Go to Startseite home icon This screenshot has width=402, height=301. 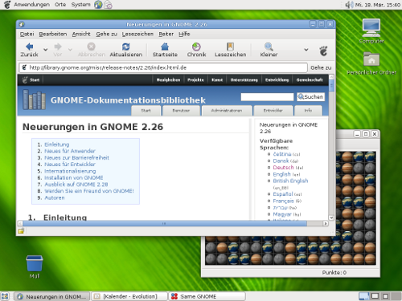pyautogui.click(x=165, y=47)
